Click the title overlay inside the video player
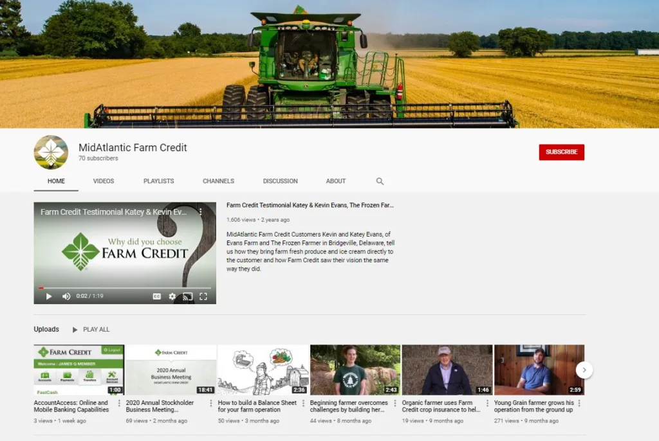 [x=113, y=212]
